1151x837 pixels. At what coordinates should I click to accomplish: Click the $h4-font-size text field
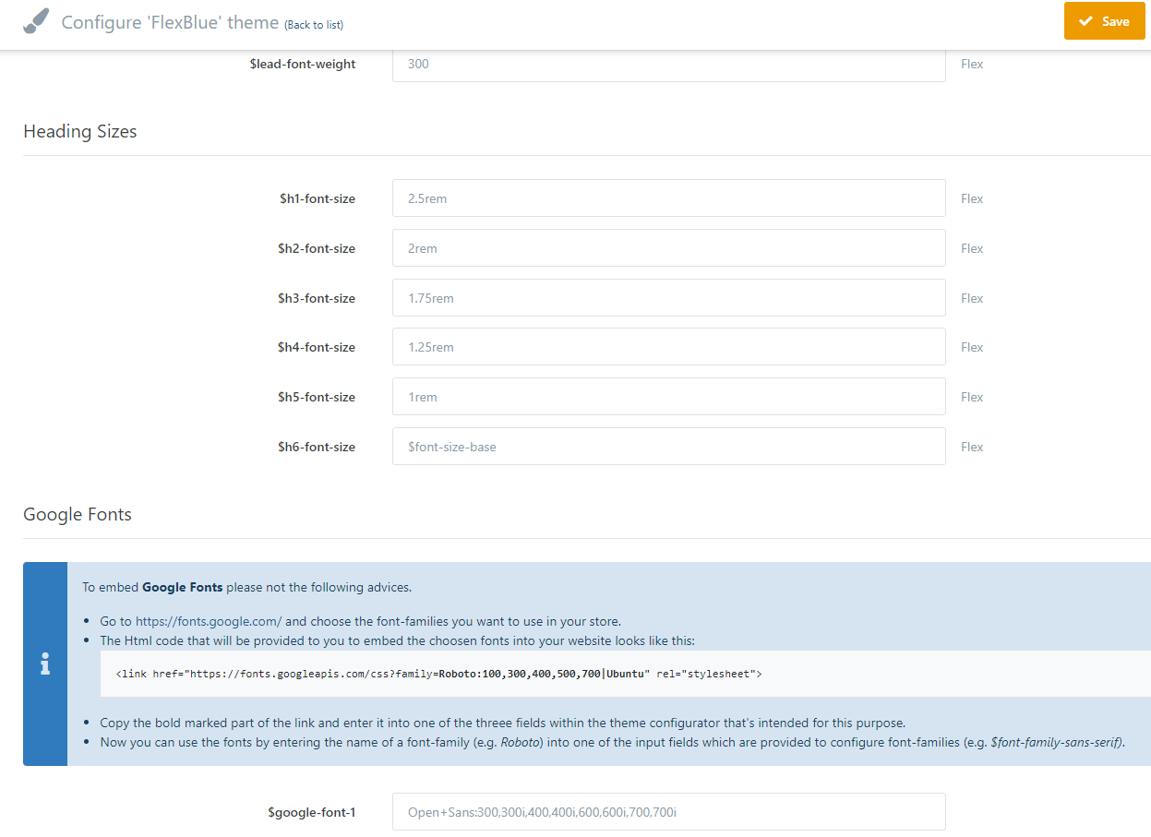pyautogui.click(x=668, y=347)
